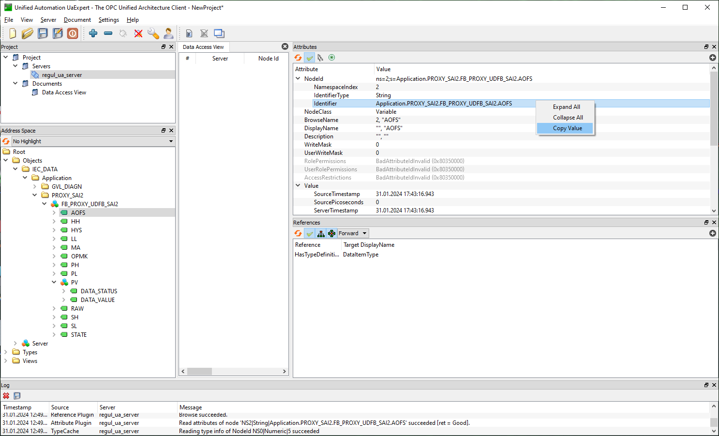Refresh the Attributes panel with the orange arrows

(298, 58)
